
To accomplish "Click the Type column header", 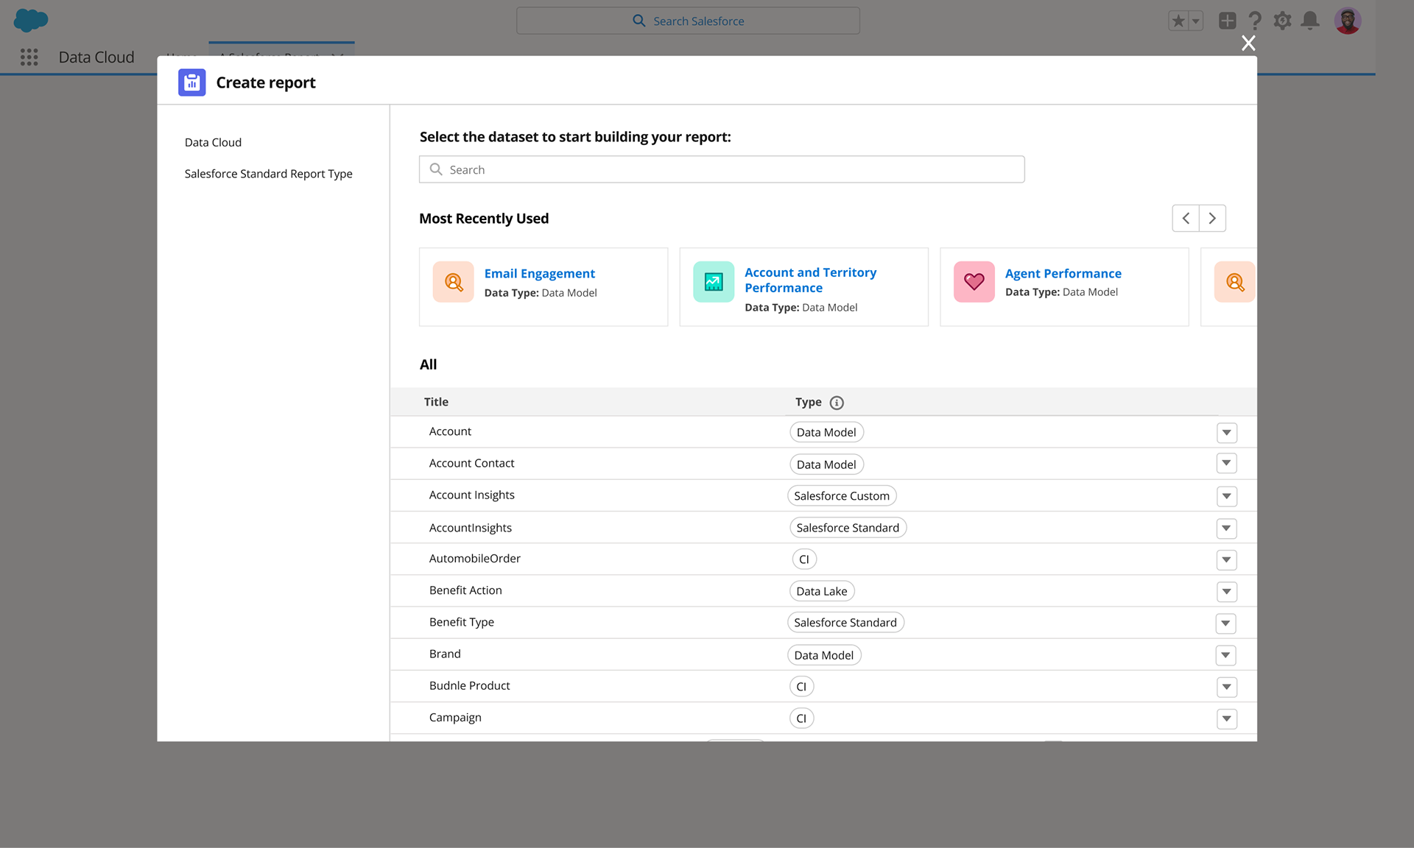I will tap(808, 402).
